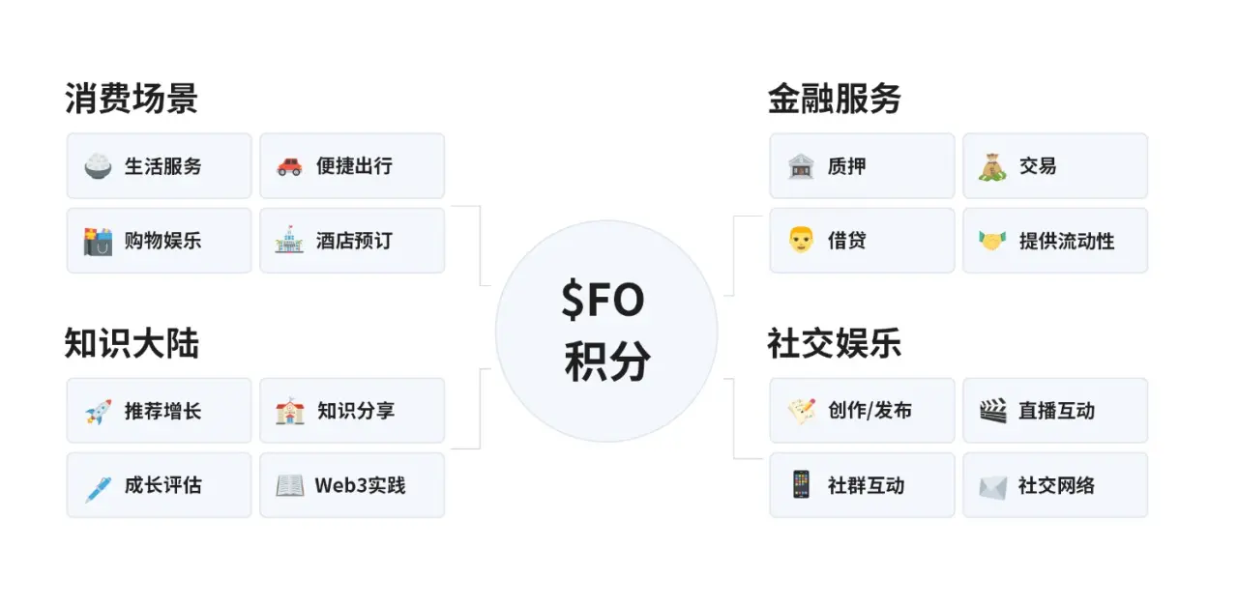1238x607 pixels.
Task: Click the rocket icon for 推荐增长
Action: (x=98, y=411)
